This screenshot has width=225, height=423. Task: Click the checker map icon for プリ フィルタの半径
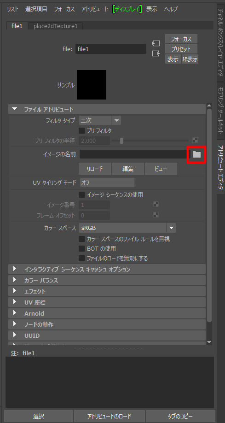[x=195, y=140]
